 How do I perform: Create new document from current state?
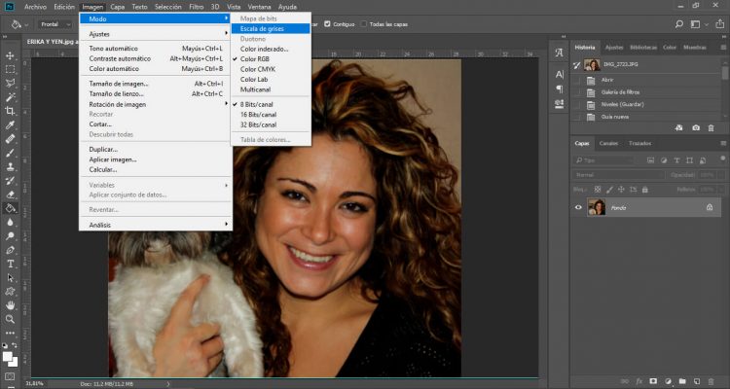(x=678, y=127)
